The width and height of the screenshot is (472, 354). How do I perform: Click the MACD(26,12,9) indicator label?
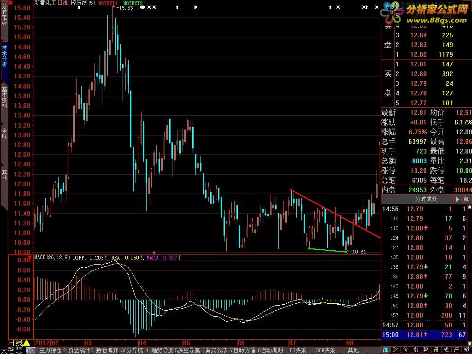click(53, 258)
